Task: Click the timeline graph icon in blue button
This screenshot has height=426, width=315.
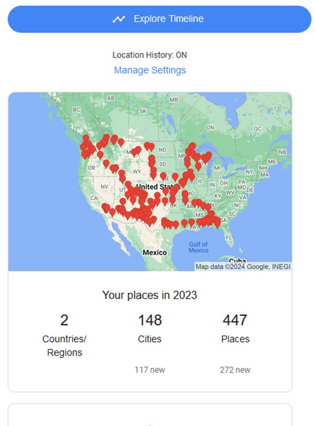Action: click(119, 19)
